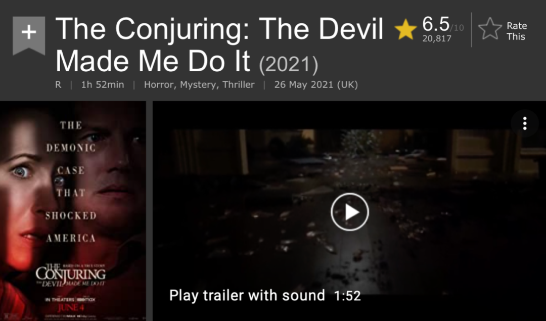Click the Conjuring: The Devil Made Me Do It title
This screenshot has width=546, height=321.
(x=219, y=44)
